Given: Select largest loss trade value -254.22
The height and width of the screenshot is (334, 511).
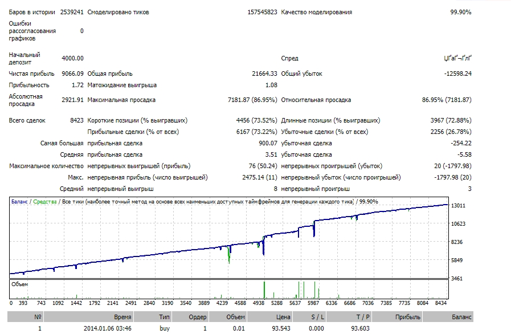Looking at the screenshot, I should 461,143.
